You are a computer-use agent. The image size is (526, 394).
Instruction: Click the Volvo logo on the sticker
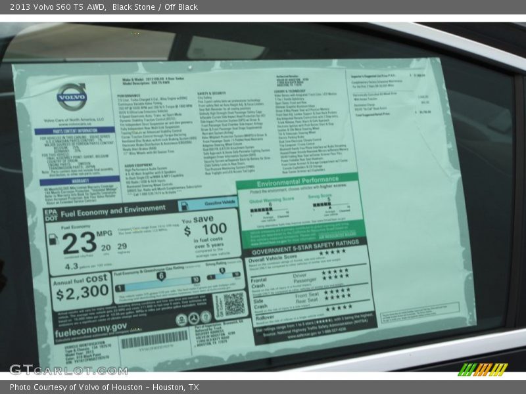(72, 97)
